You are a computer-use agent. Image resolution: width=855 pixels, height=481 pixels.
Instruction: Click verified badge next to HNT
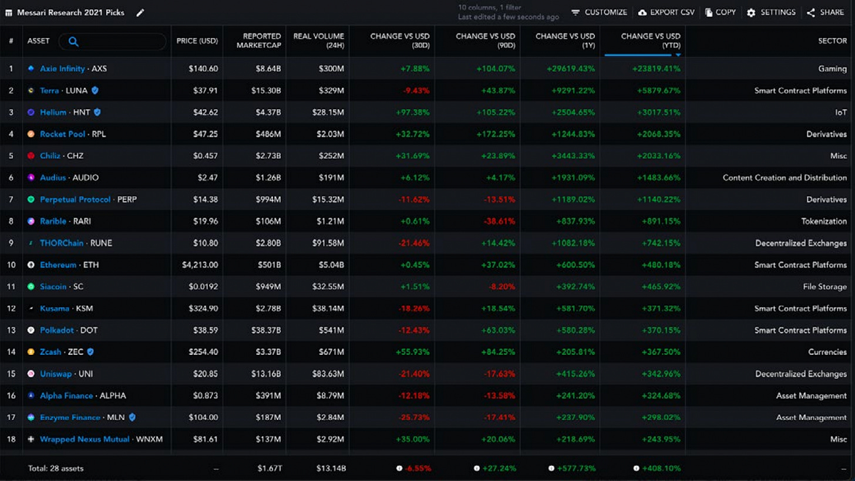(x=97, y=112)
